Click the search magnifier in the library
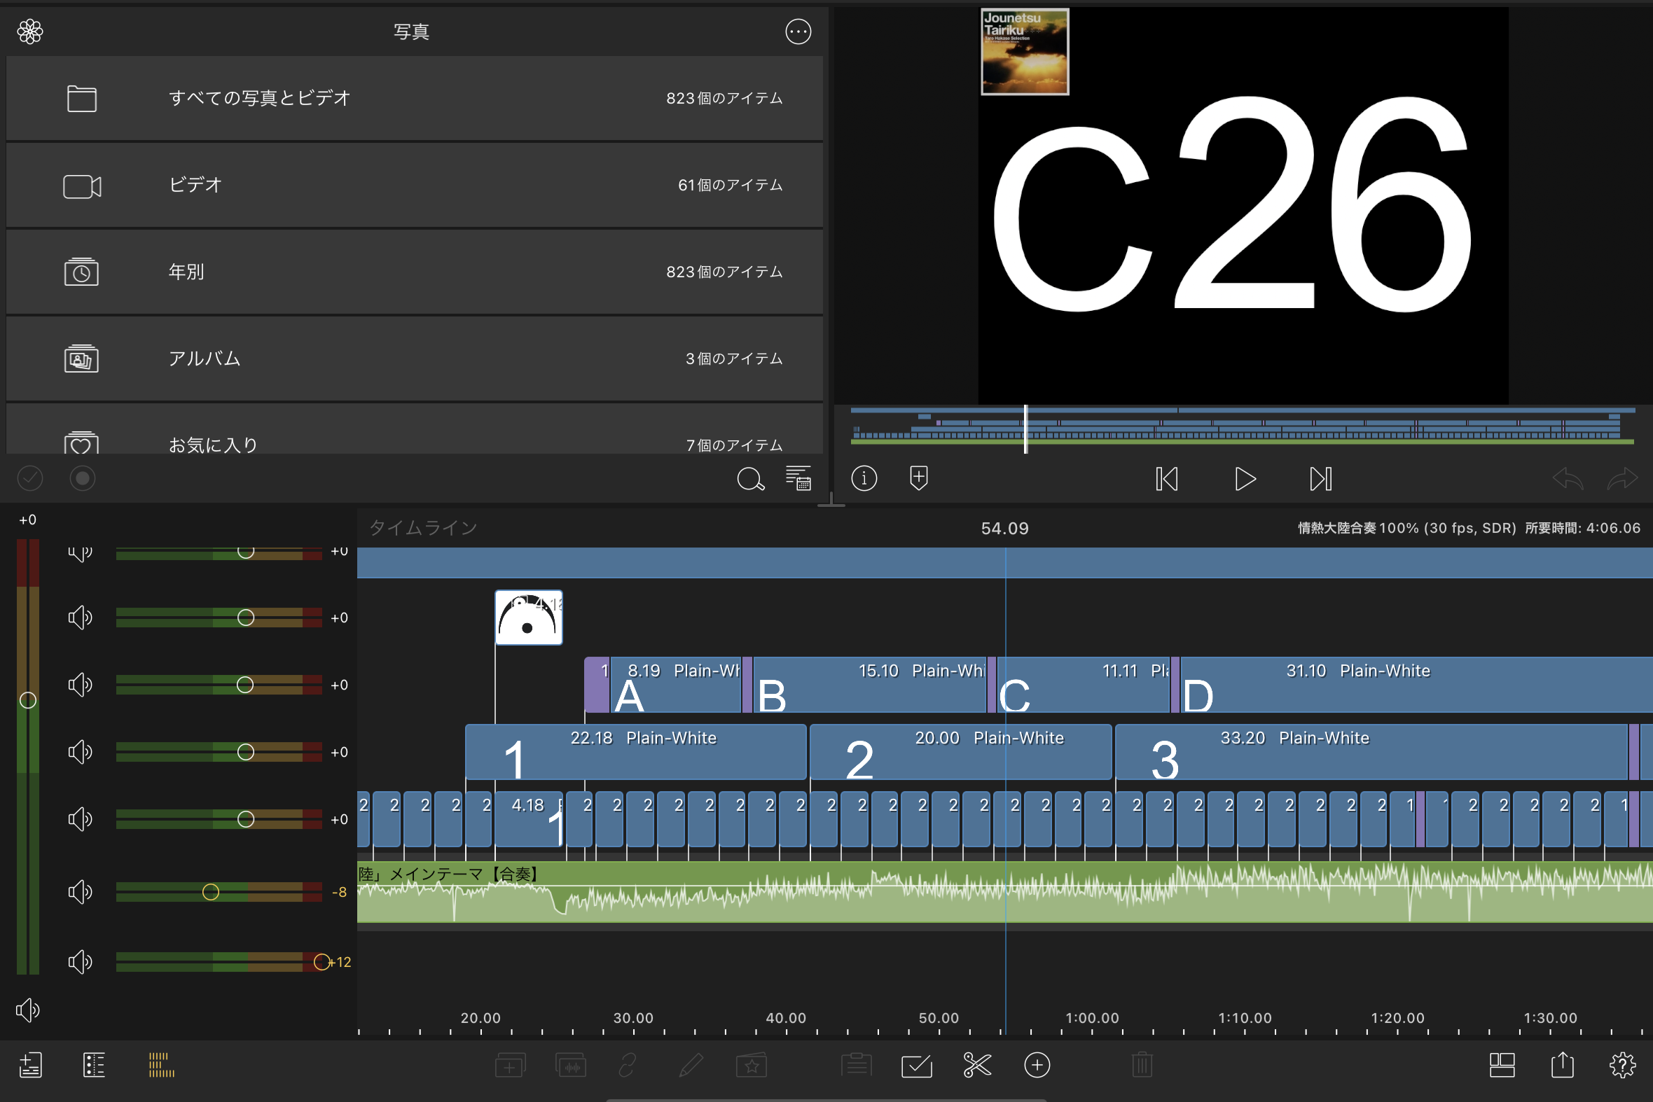This screenshot has width=1653, height=1102. [x=749, y=480]
